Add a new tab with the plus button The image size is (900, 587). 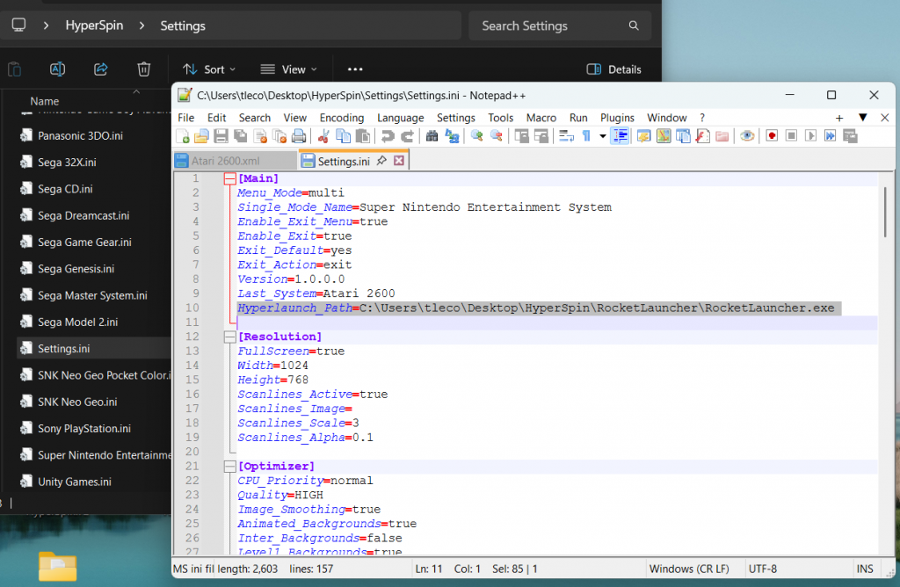839,118
